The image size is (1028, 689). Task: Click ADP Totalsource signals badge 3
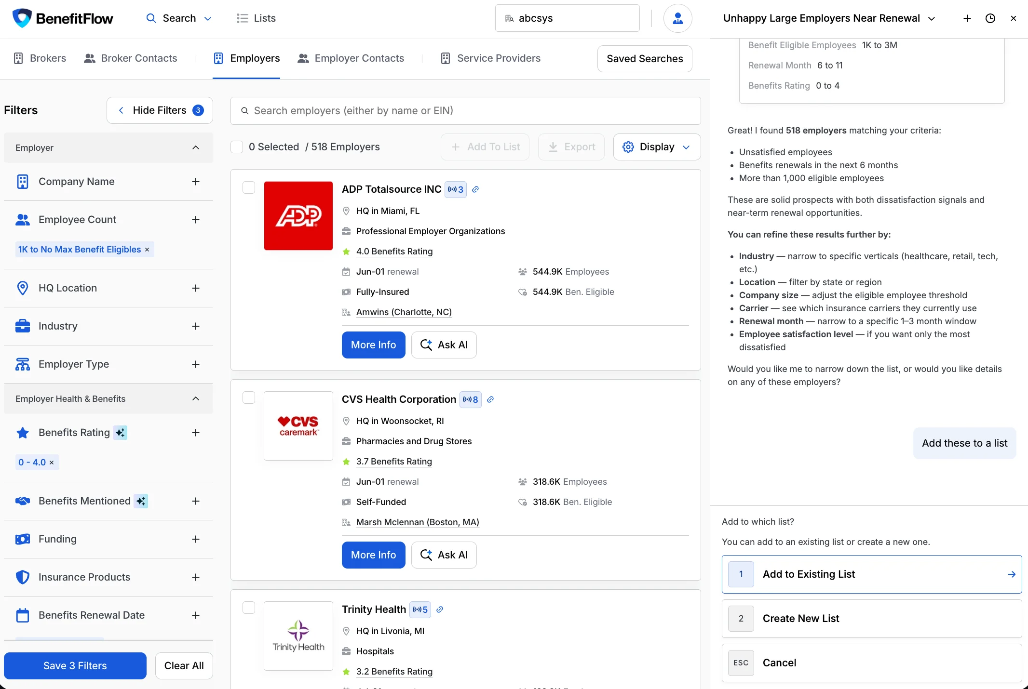[x=455, y=189]
